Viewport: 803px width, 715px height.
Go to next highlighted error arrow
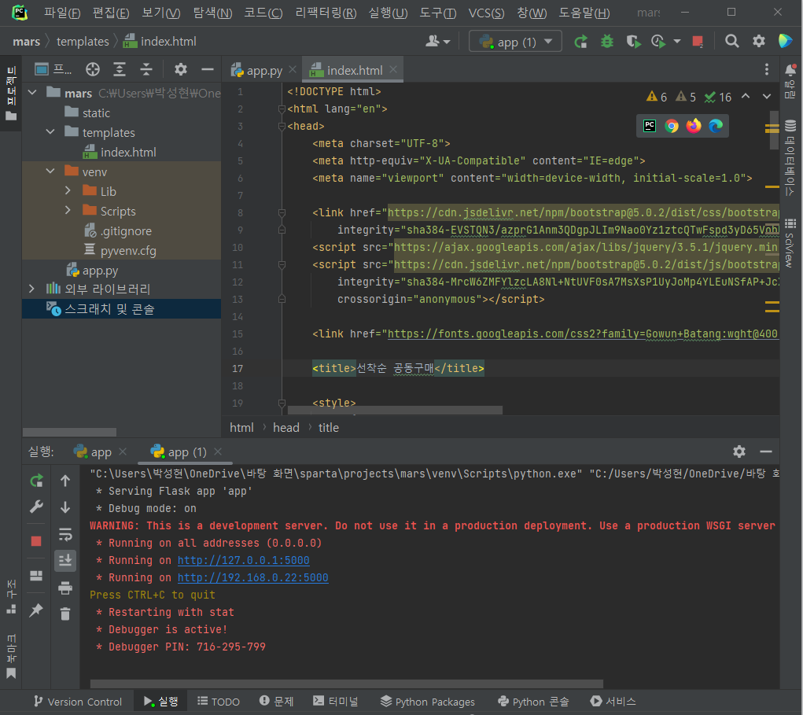click(x=767, y=97)
